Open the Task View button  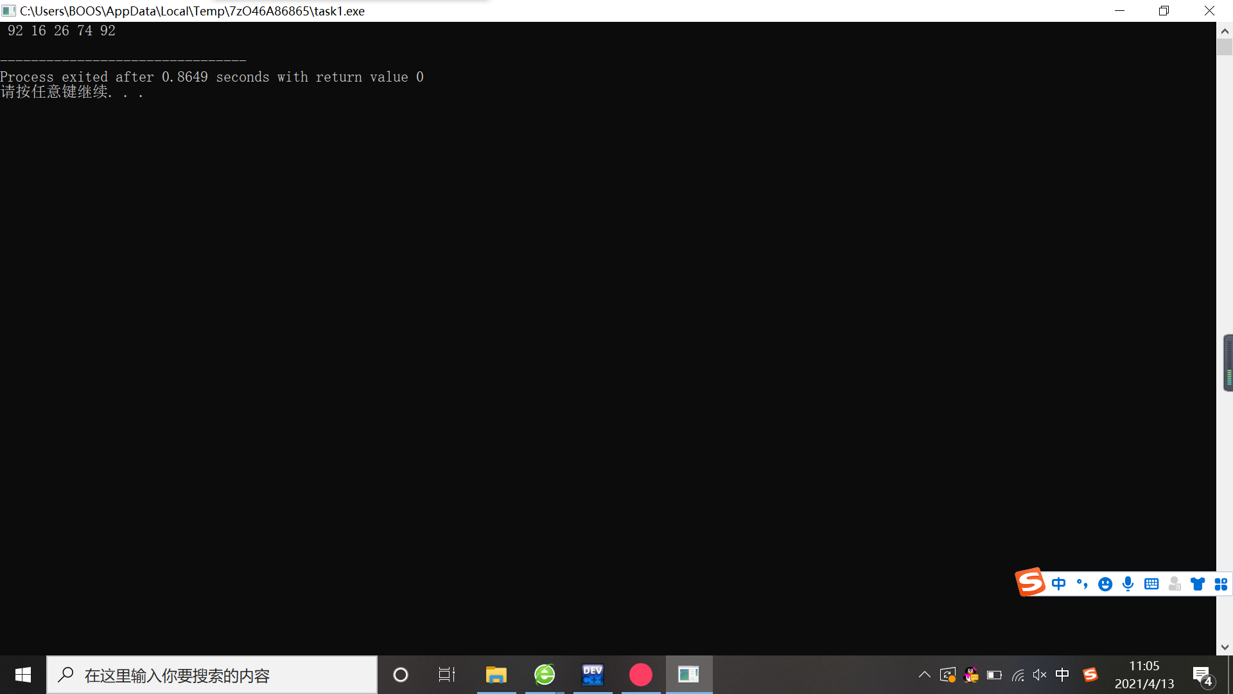[x=446, y=675]
